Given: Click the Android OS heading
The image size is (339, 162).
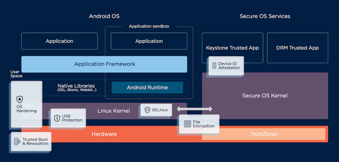Looking at the screenshot, I should (104, 16).
